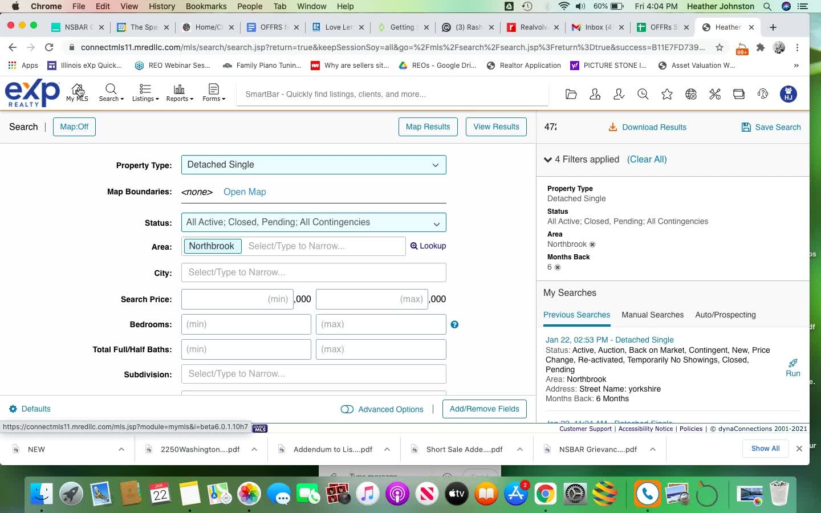Viewport: 821px width, 513px height.
Task: Click the City input field
Action: pos(314,272)
